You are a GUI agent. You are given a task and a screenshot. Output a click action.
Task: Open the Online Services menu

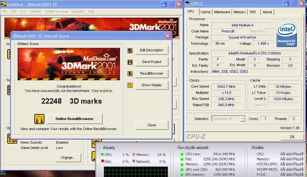click(x=56, y=11)
